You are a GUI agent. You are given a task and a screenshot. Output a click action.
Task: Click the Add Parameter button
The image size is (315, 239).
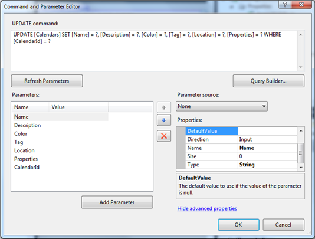(117, 202)
